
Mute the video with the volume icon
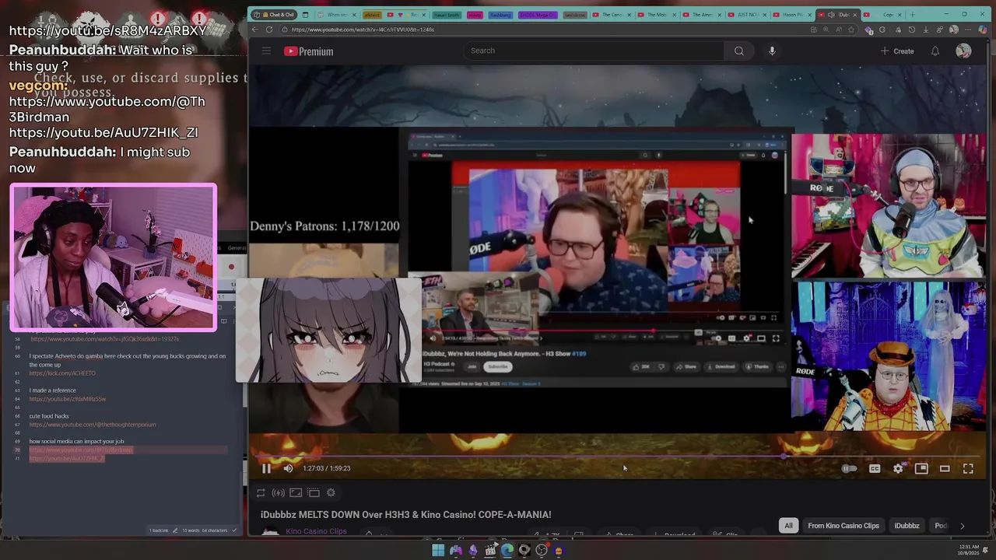point(288,468)
